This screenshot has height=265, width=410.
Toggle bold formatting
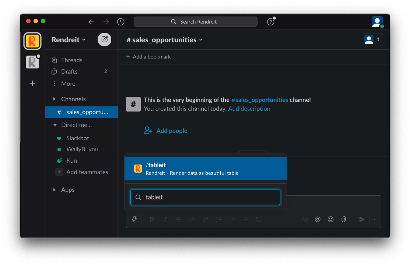tap(152, 219)
